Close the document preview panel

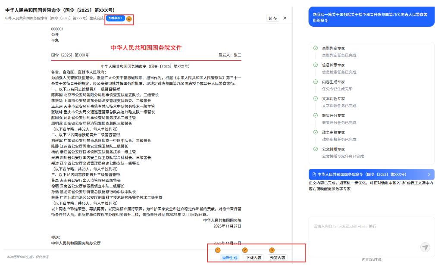point(285,18)
